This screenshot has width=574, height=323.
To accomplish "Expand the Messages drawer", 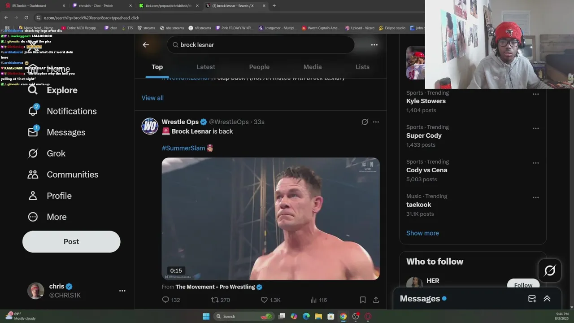I will [547, 299].
